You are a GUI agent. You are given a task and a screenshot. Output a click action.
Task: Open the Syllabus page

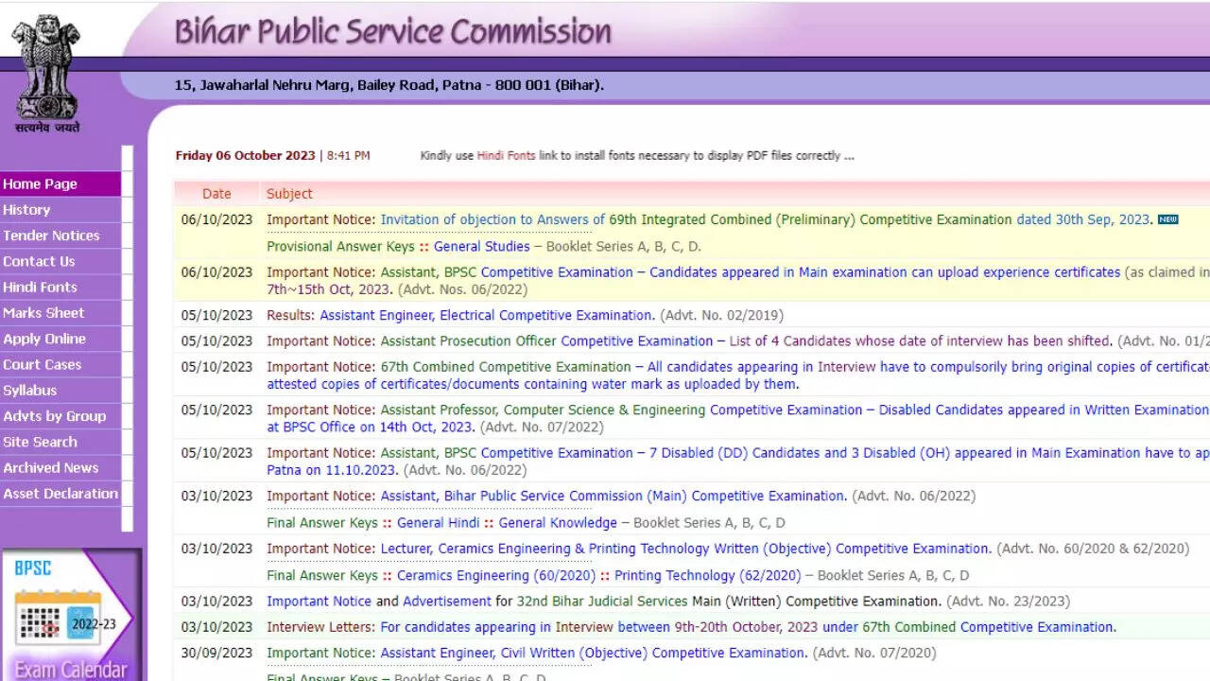point(30,391)
